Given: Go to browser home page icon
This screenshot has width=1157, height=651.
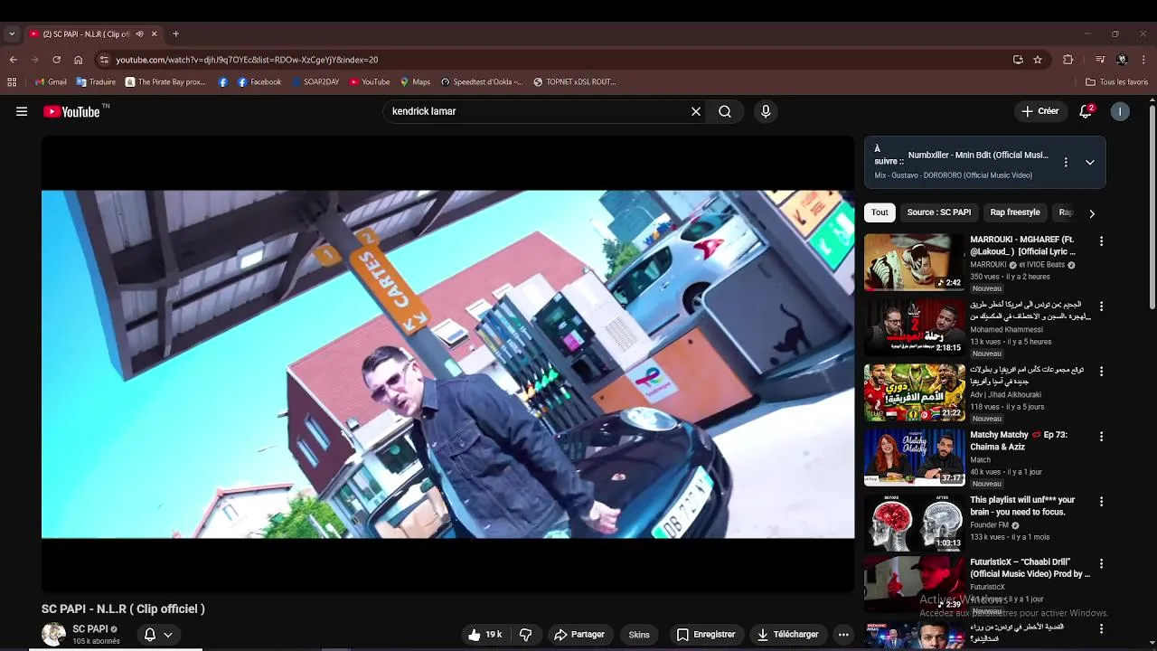Looking at the screenshot, I should [x=79, y=60].
